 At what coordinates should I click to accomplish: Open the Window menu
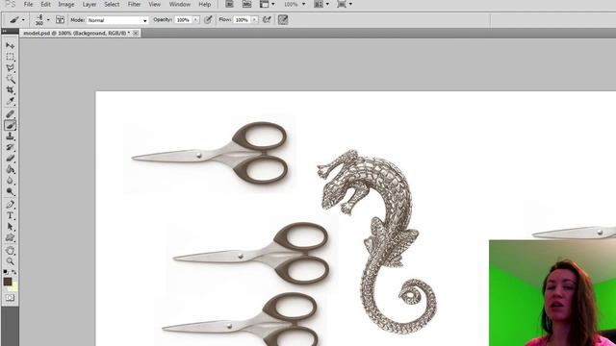180,4
